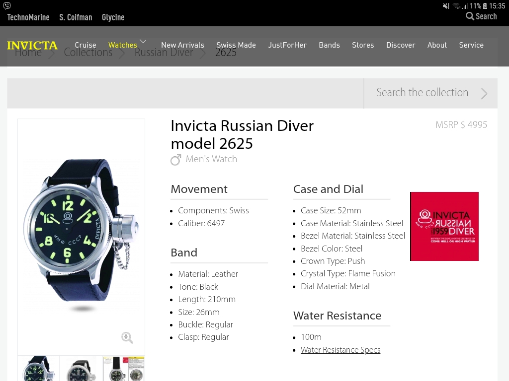
Task: Expand the Watches dropdown chevron
Action: tap(143, 42)
